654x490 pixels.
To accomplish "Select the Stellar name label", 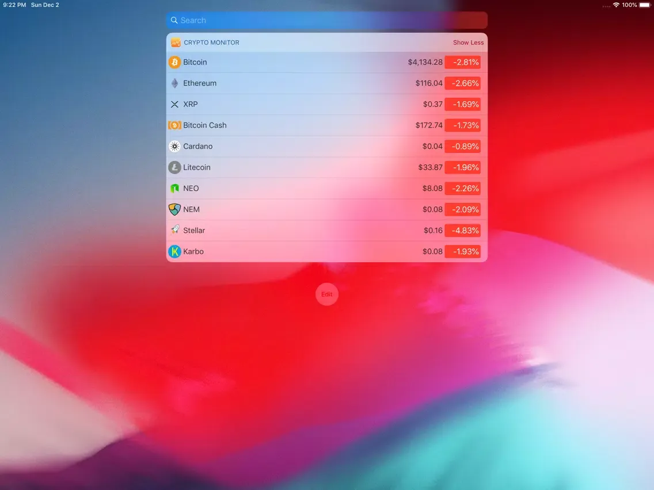I will click(194, 231).
